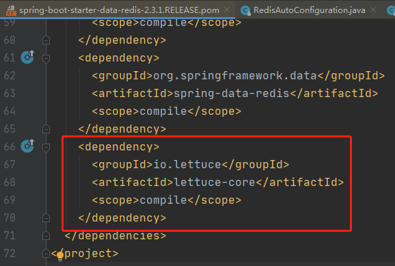Click the org.springframework.data groupId text
The image size is (395, 266).
pos(235,76)
